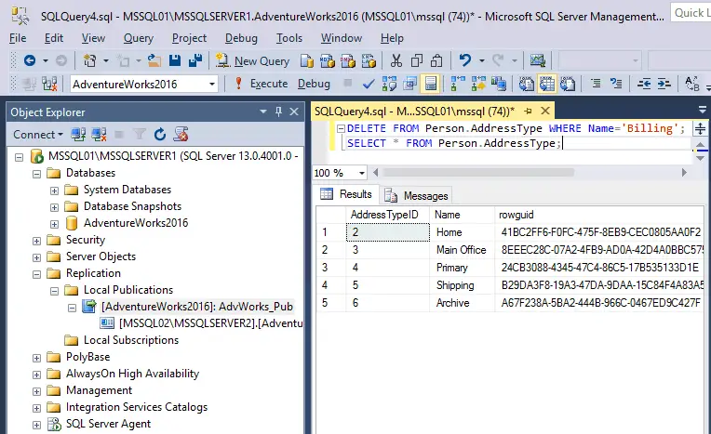Parse the query with the blue checkmark
Screen dimensions: 711x434
(369, 84)
